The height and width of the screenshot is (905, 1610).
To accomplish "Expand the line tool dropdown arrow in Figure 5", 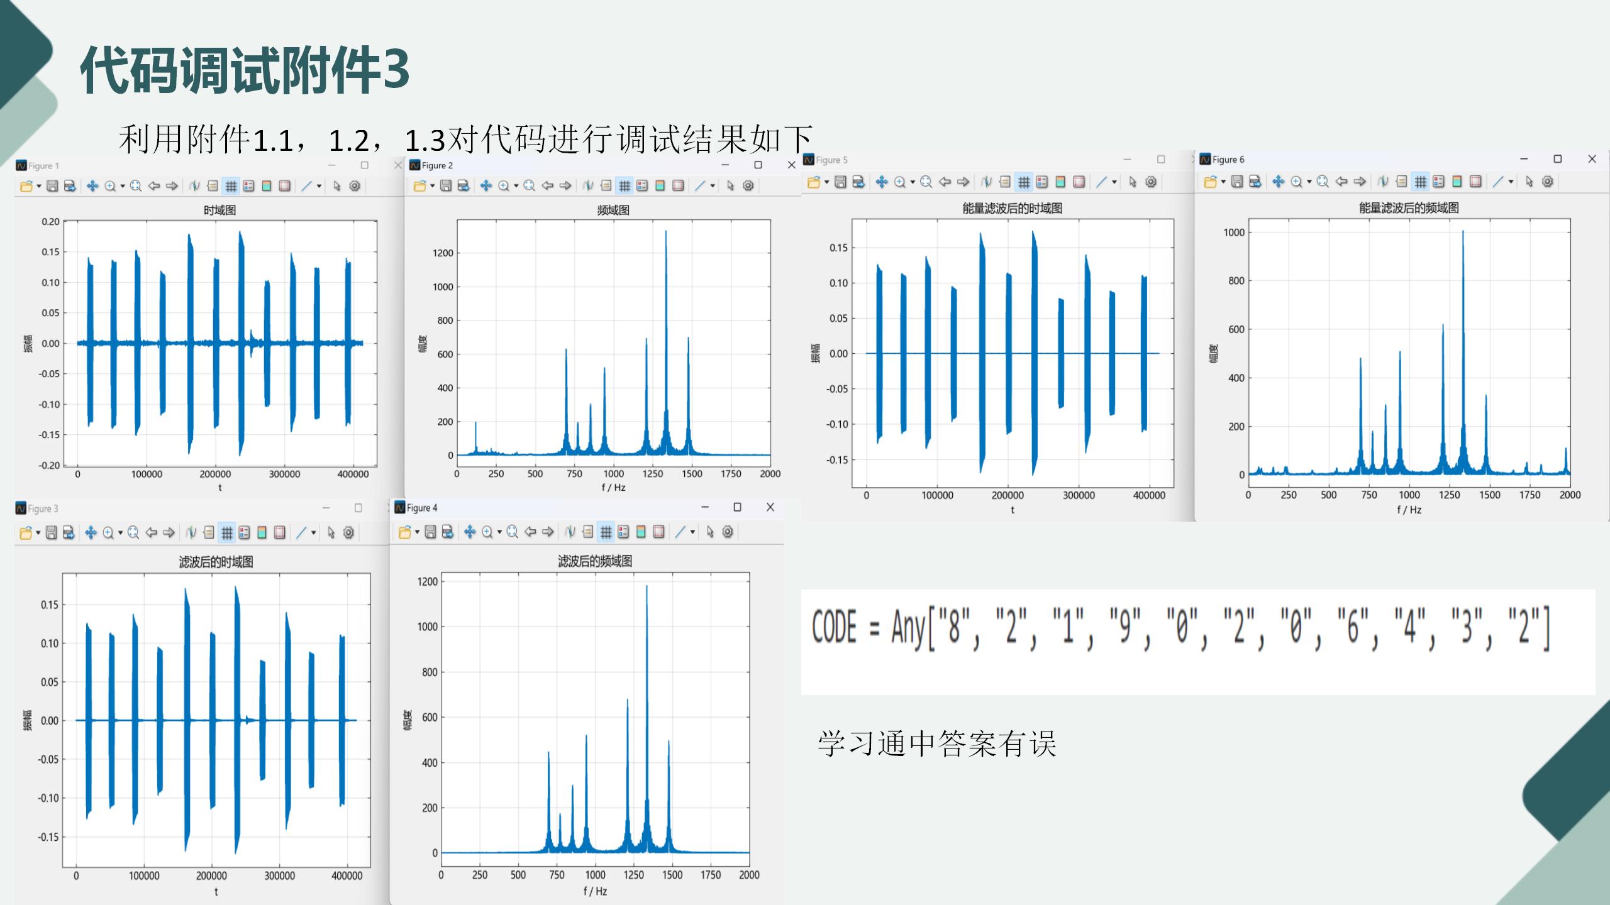I will click(1114, 182).
